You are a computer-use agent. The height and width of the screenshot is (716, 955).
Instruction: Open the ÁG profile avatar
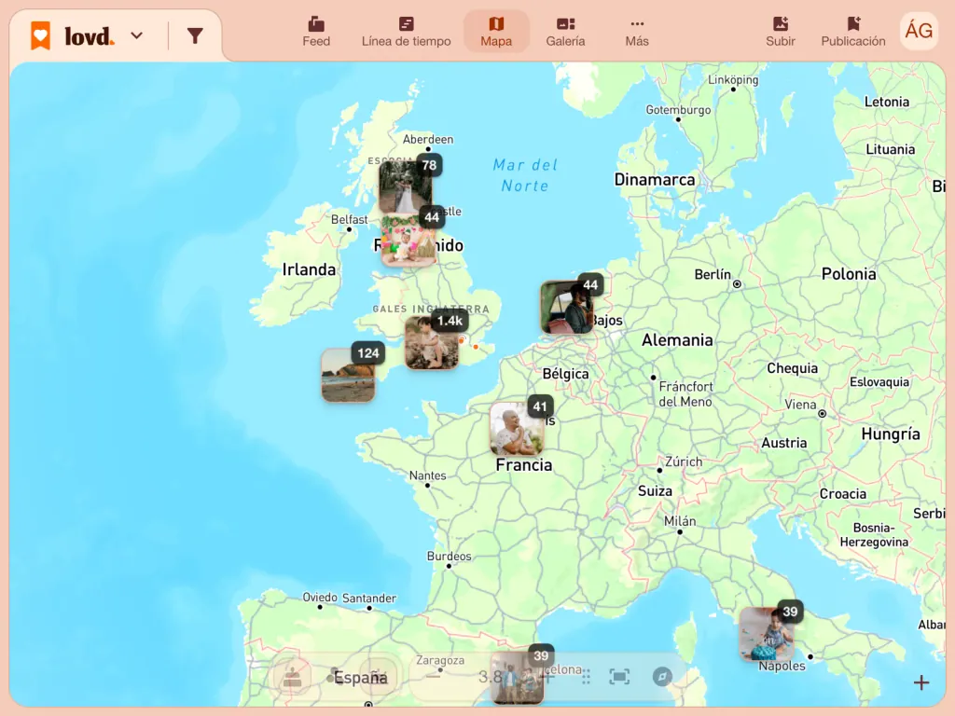pyautogui.click(x=919, y=31)
